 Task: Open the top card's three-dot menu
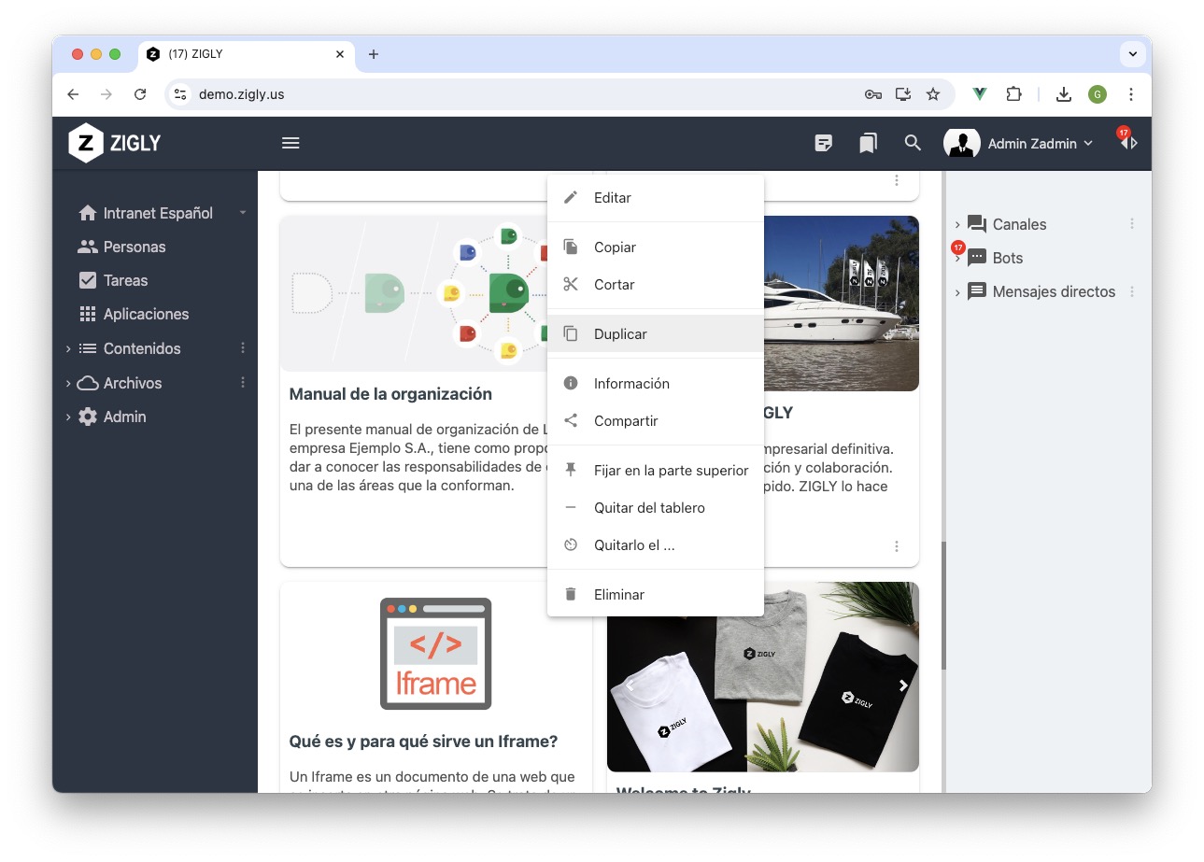897,180
